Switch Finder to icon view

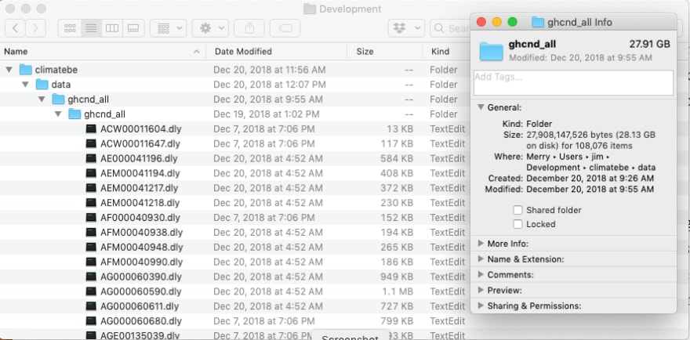pos(70,28)
